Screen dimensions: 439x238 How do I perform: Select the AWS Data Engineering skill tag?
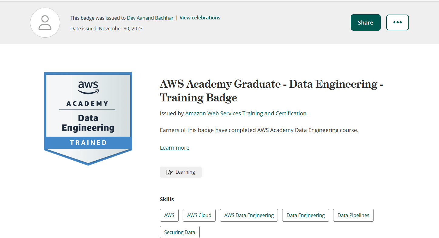(249, 215)
